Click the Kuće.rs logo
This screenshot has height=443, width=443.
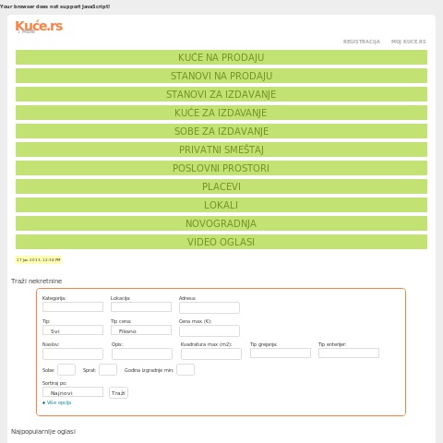39,26
